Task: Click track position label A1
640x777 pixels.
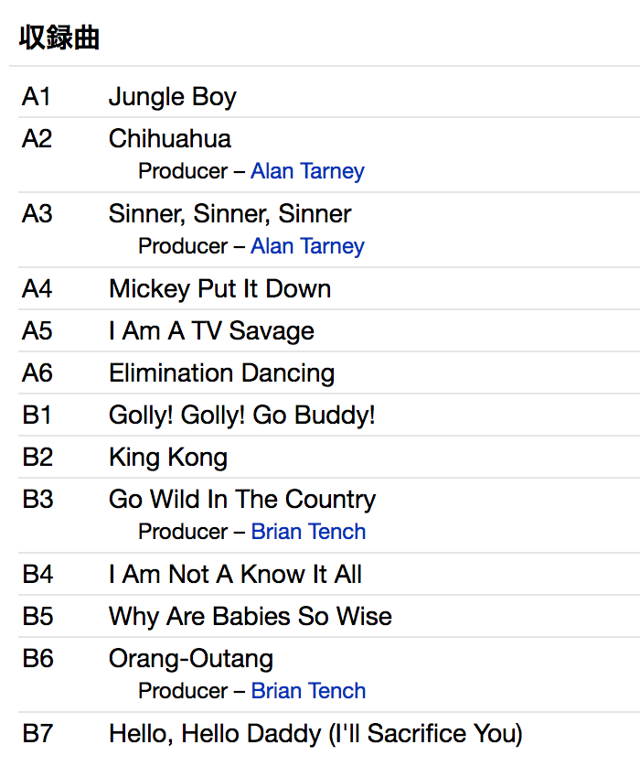Action: click(37, 97)
